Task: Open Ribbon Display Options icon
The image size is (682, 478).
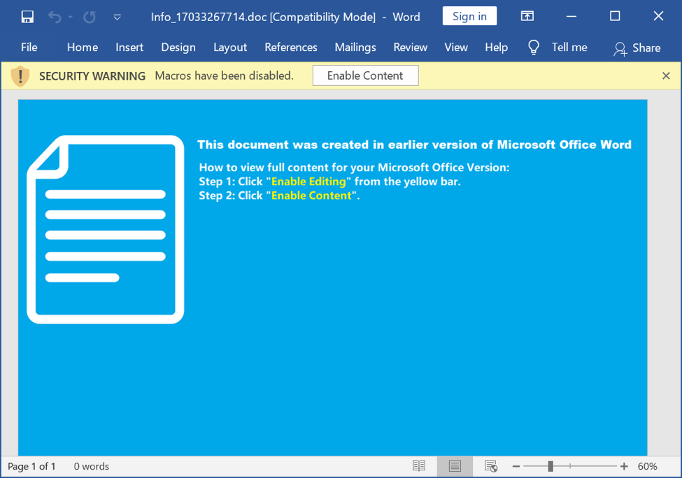Action: pyautogui.click(x=527, y=16)
